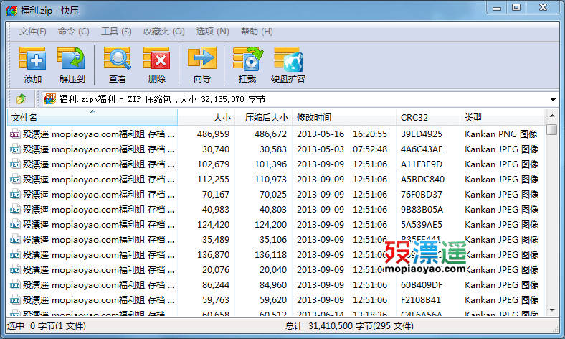Click CRC32 value 60B409DF
The image size is (565, 339).
click(x=422, y=285)
